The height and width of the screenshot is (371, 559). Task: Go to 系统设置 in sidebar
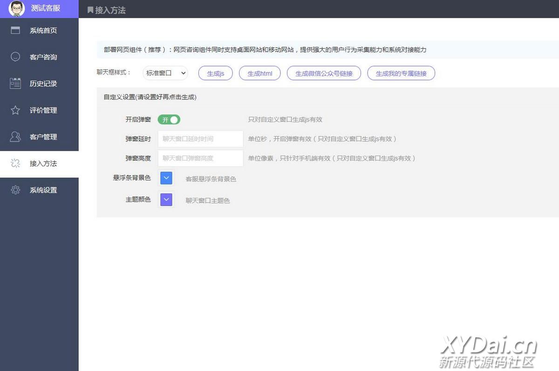point(43,190)
